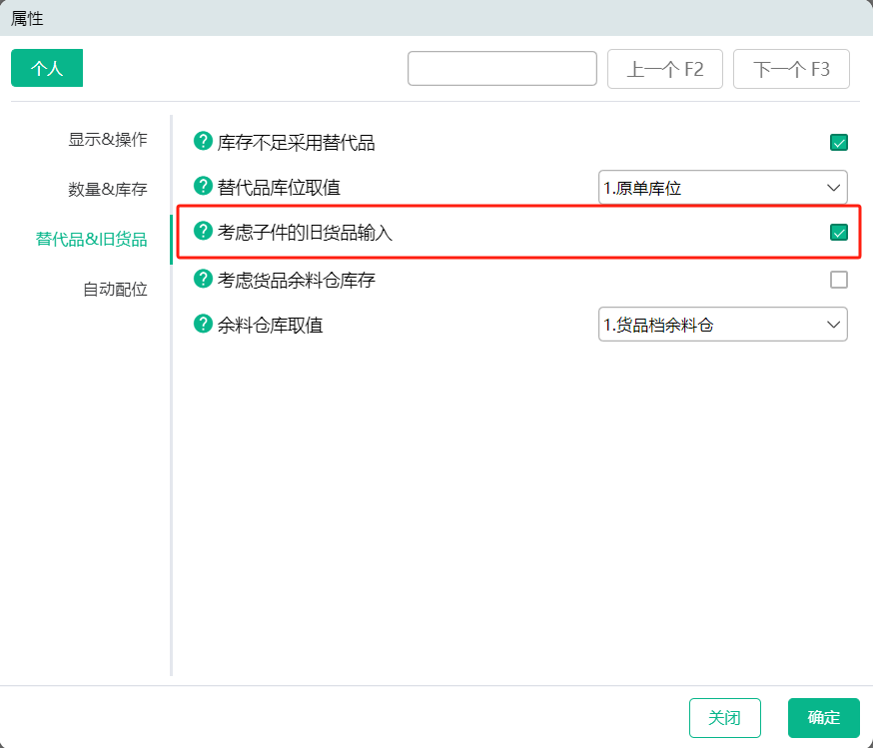Focus the search input field
873x748 pixels.
(x=502, y=69)
